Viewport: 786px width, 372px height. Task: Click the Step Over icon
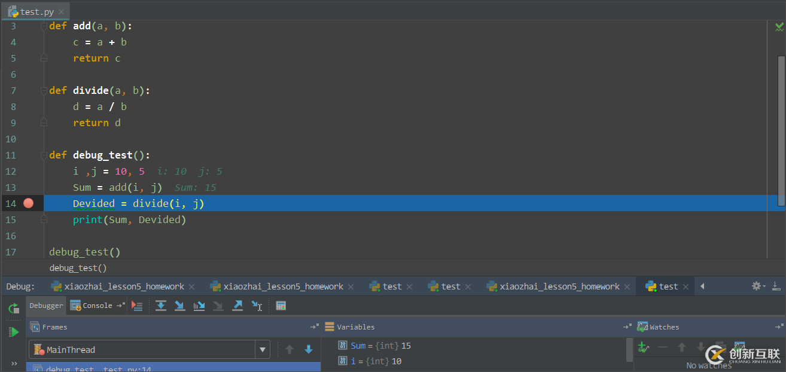[161, 306]
